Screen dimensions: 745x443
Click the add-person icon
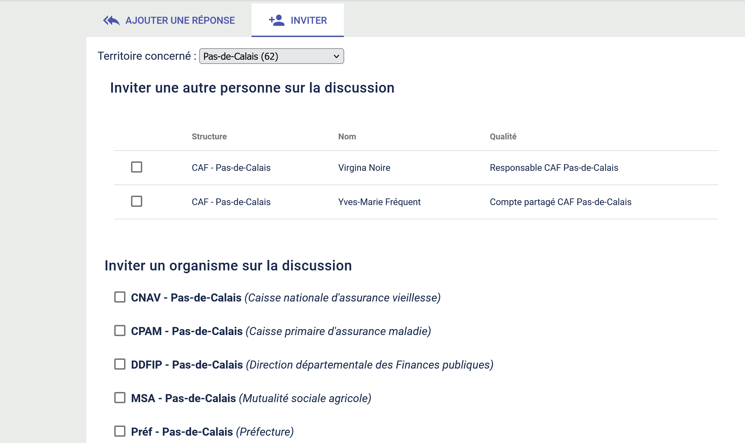(276, 20)
